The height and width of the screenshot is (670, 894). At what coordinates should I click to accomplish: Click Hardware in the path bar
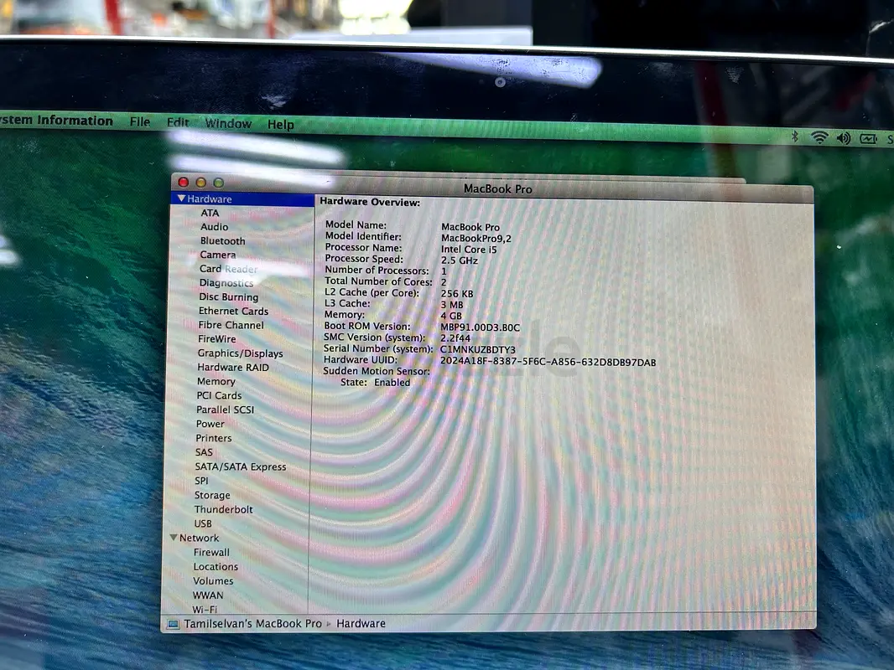click(x=361, y=624)
